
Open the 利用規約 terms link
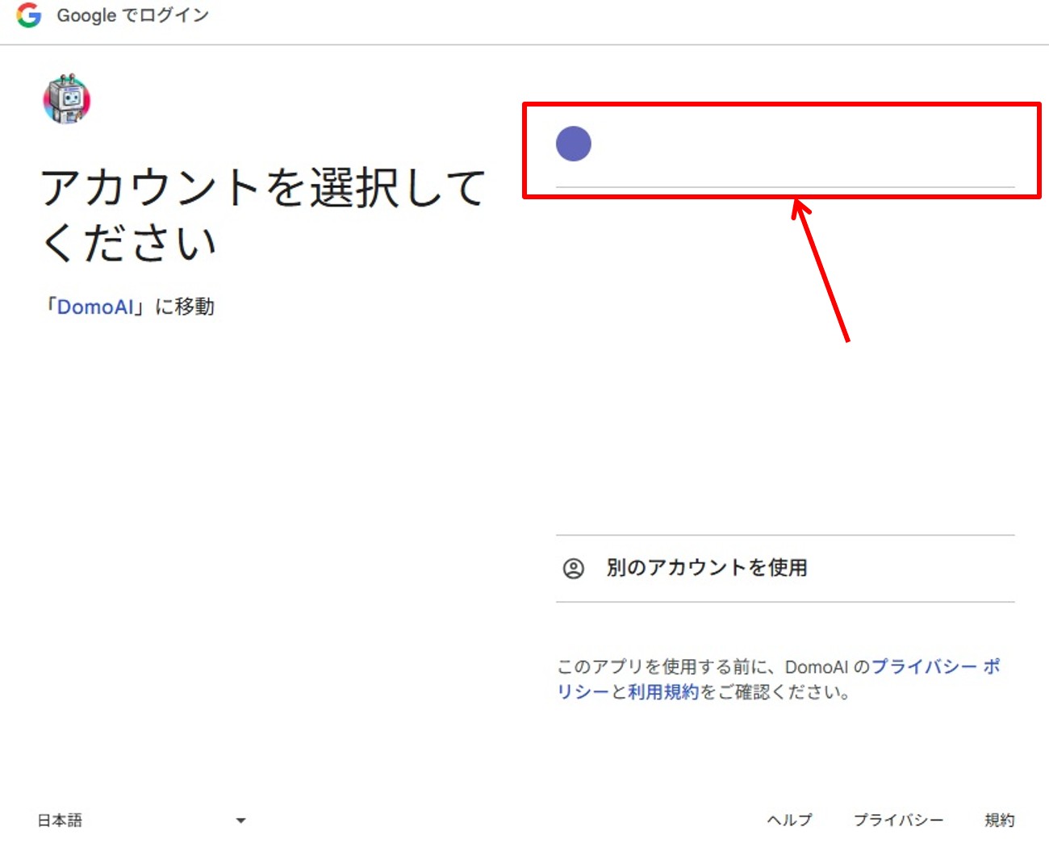(663, 692)
